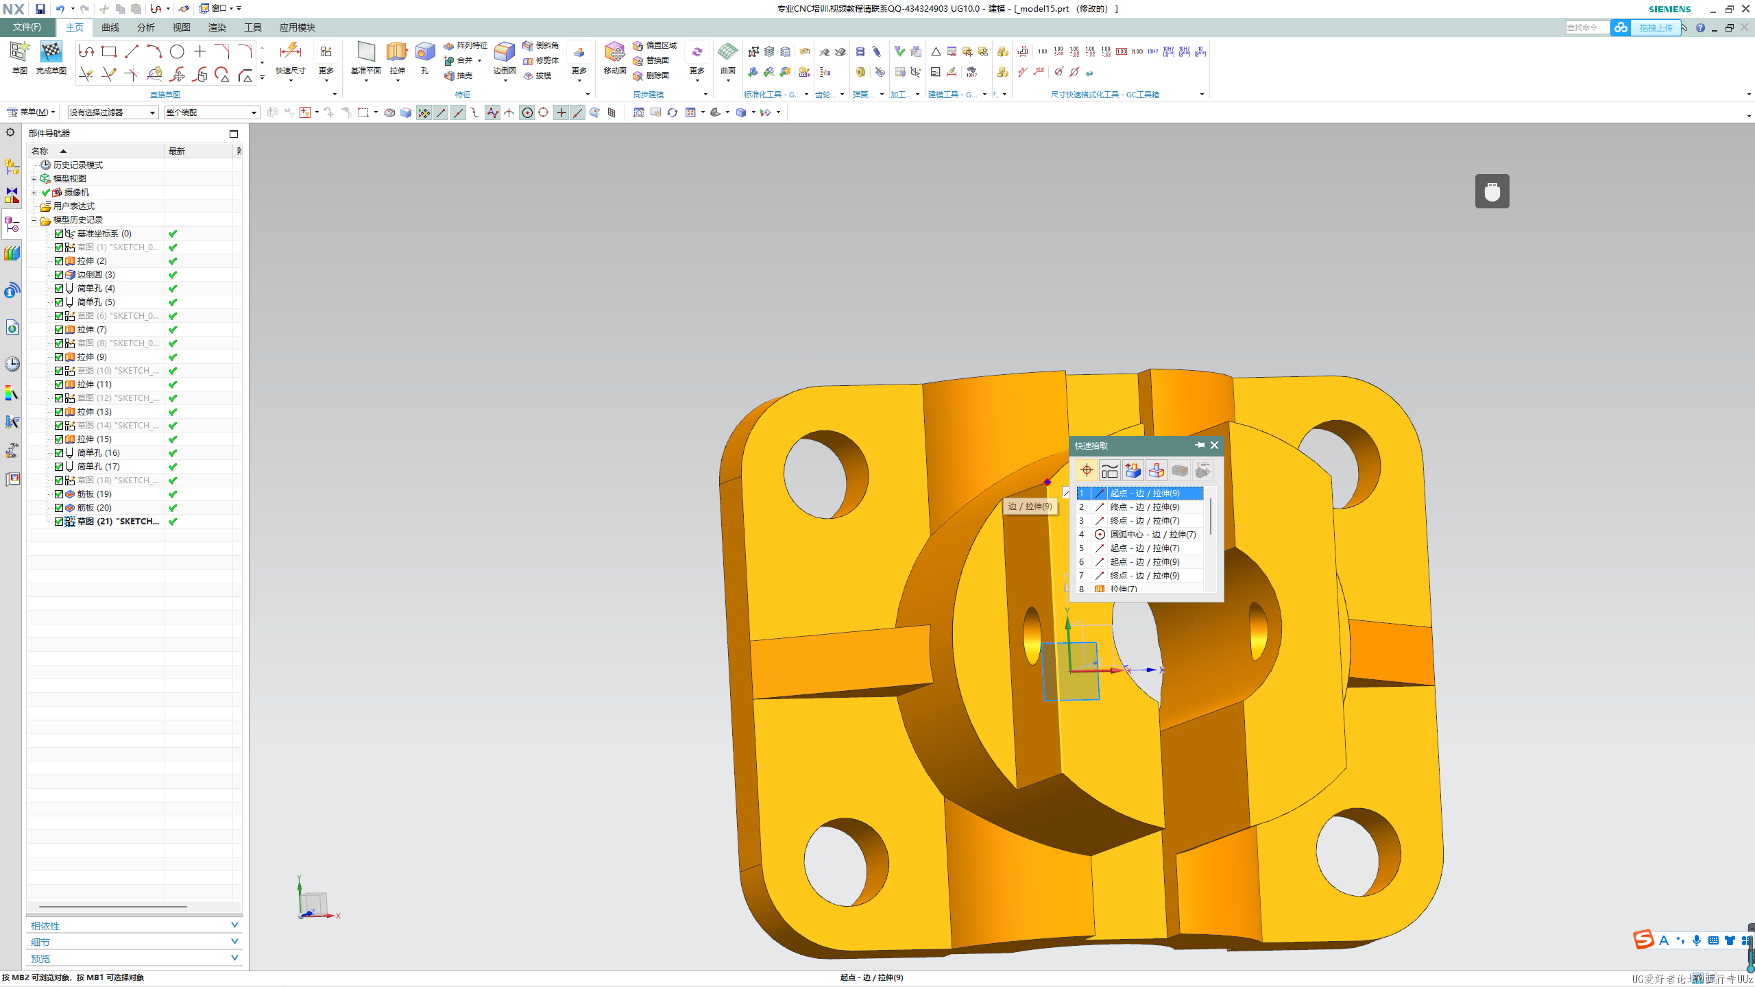
Task: Click the 拉伸 extrude feature icon
Action: tap(397, 59)
